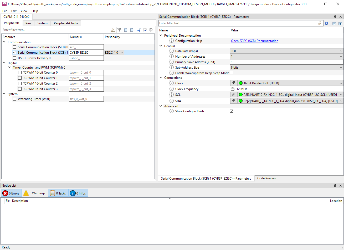Click the reset parameters refresh icon
Screen dimensions: 344x250
click(x=326, y=23)
